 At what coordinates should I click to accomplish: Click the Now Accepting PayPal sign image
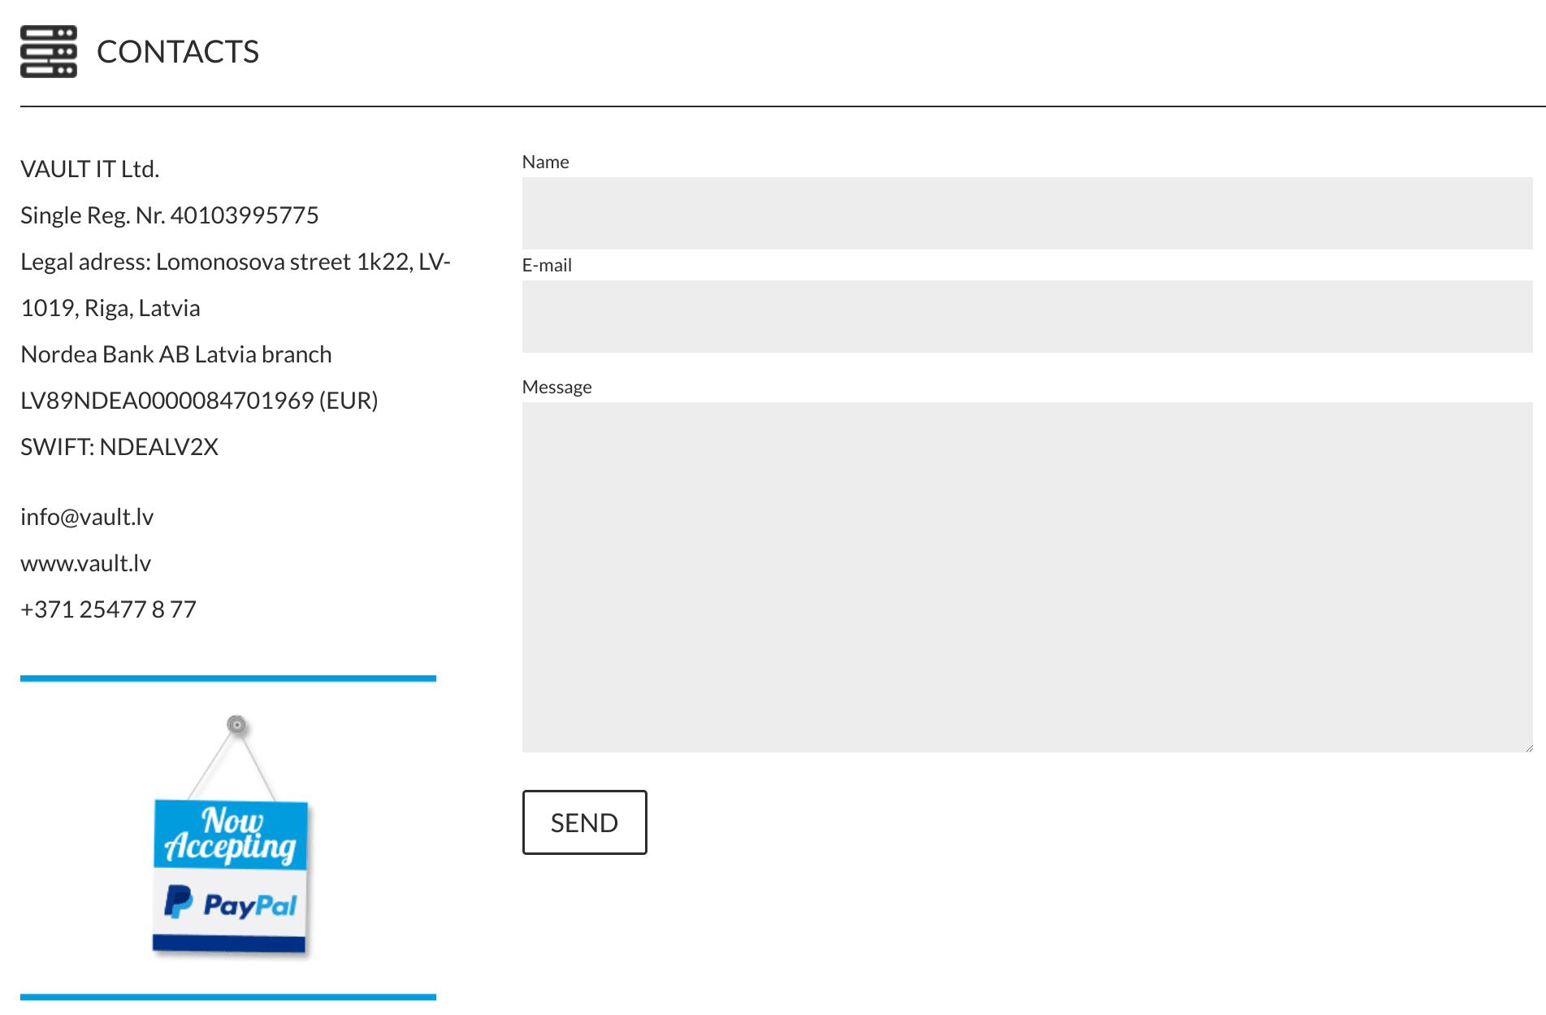pyautogui.click(x=232, y=837)
